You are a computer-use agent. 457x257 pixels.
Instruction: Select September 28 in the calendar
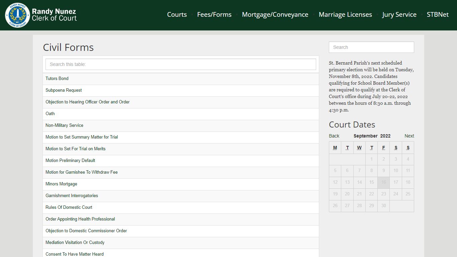[x=359, y=206]
